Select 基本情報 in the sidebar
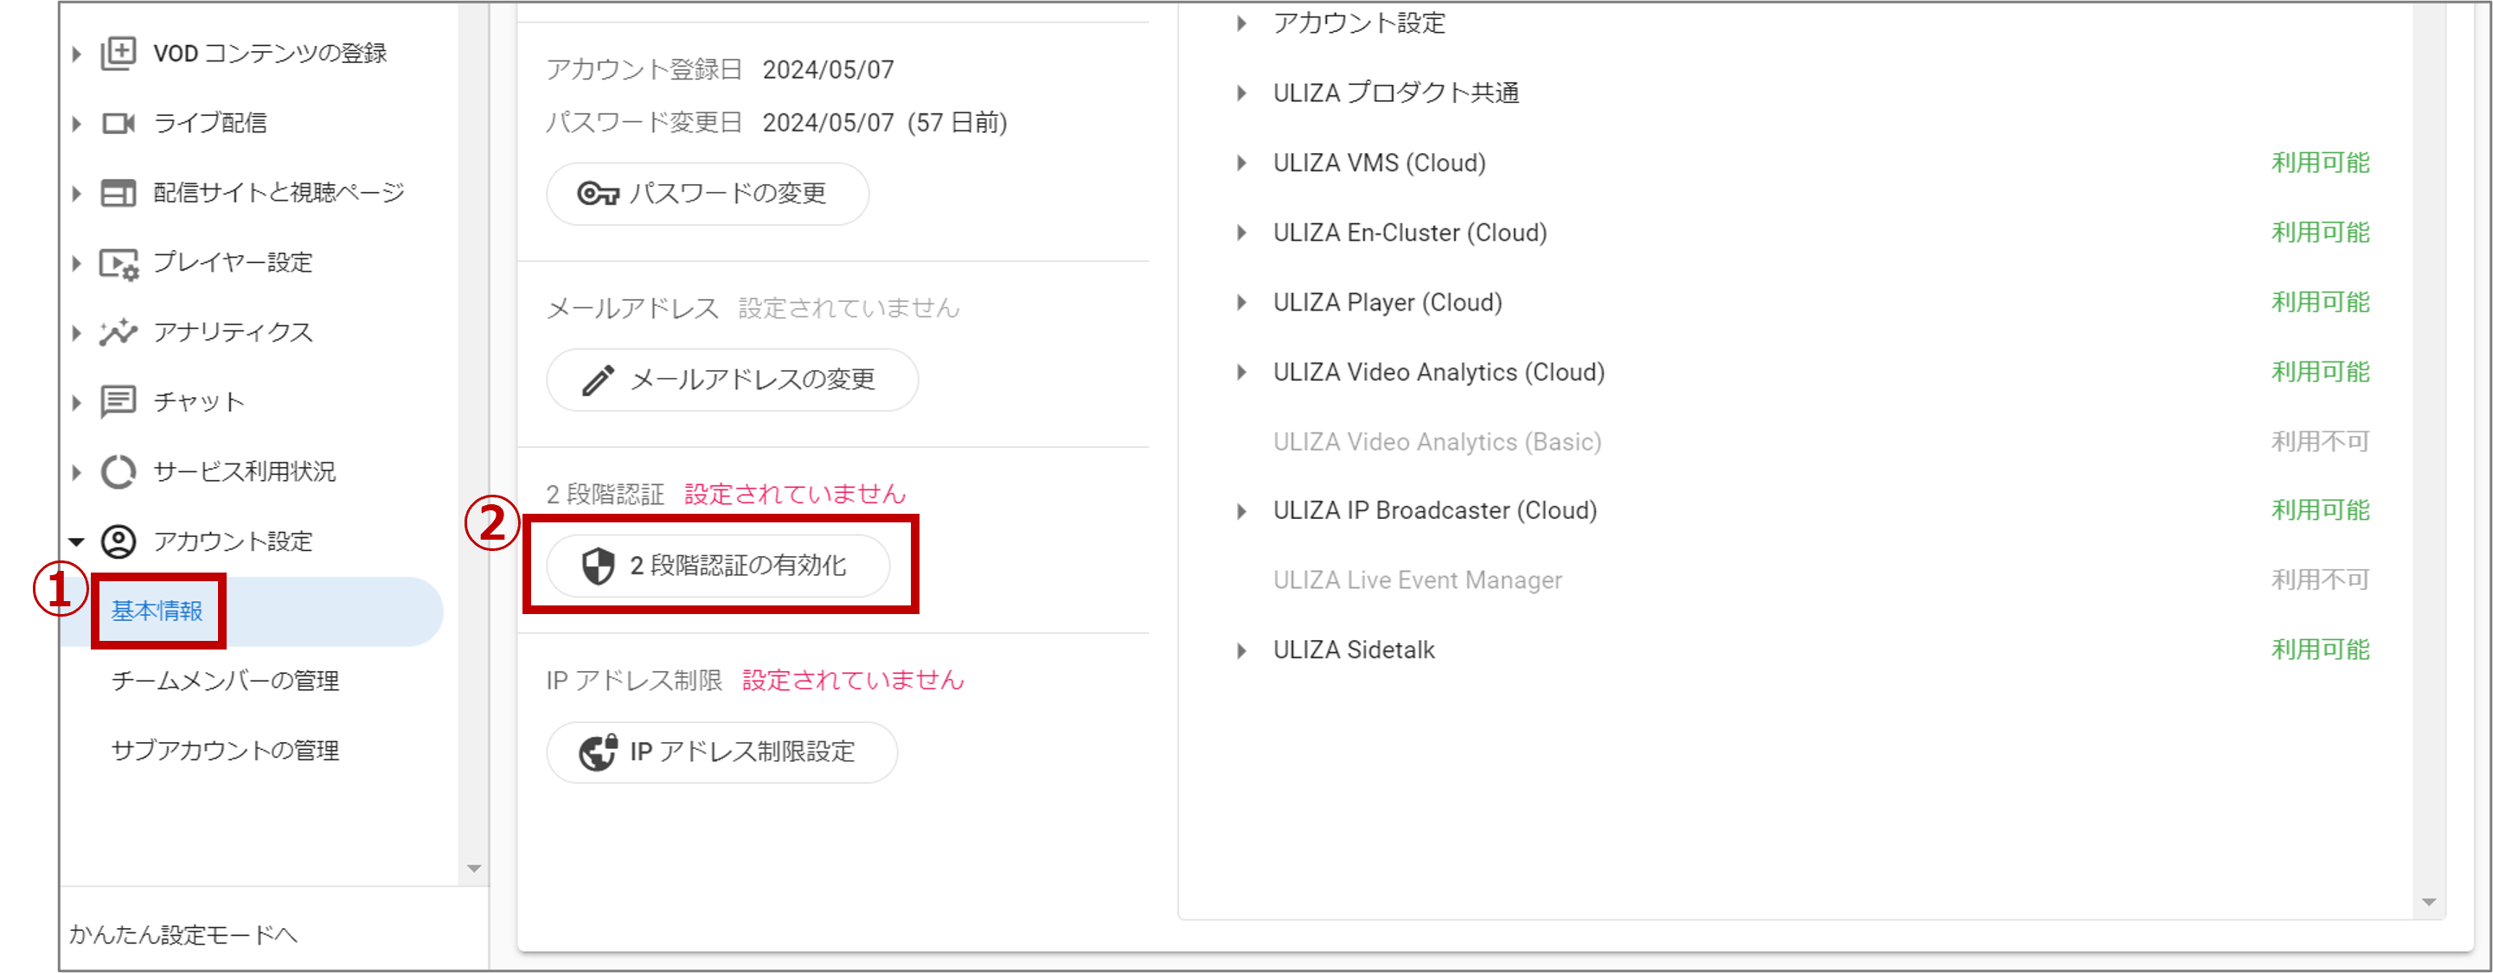The image size is (2493, 973). [x=252, y=611]
